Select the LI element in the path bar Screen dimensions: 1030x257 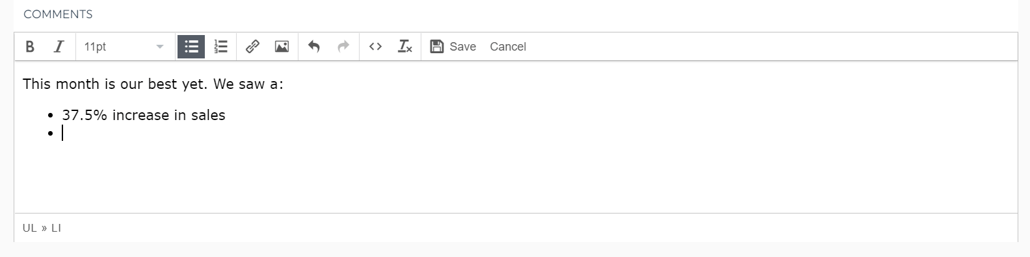(56, 228)
